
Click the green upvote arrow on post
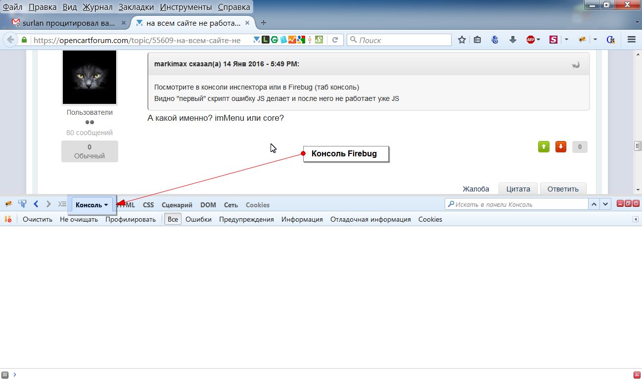click(544, 146)
